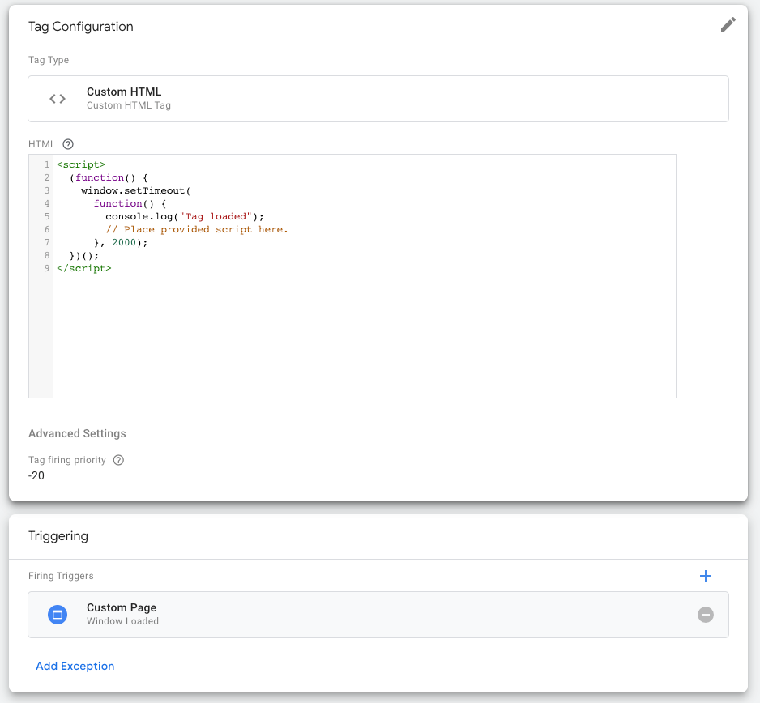760x703 pixels.
Task: Click the })(); line in the code
Action: click(83, 255)
